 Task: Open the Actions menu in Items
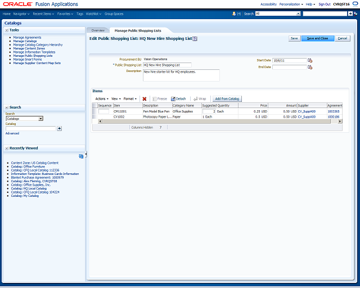pyautogui.click(x=102, y=99)
